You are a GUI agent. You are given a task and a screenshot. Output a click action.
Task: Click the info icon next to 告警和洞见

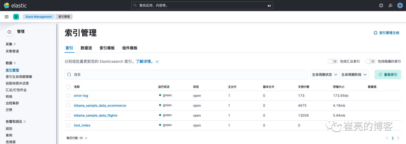[x=24, y=121]
